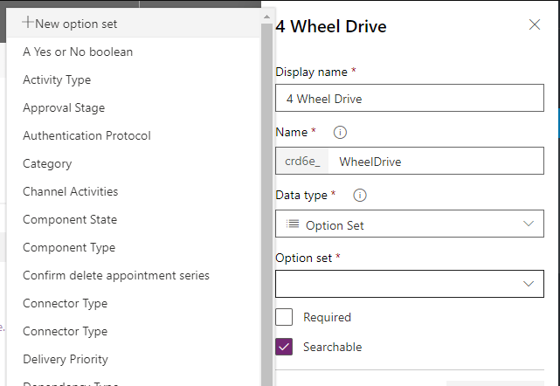Click the option list scrollbar thumb
Image resolution: width=560 pixels, height=386 pixels.
tap(266, 204)
